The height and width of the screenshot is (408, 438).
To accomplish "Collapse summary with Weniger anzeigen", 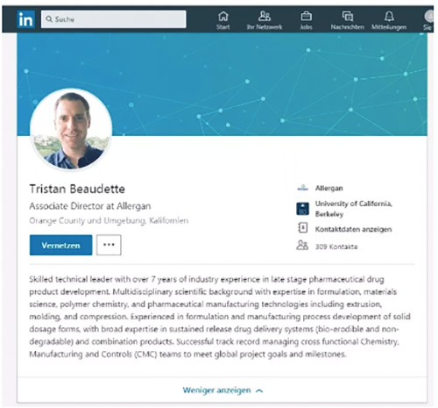I will 216,390.
